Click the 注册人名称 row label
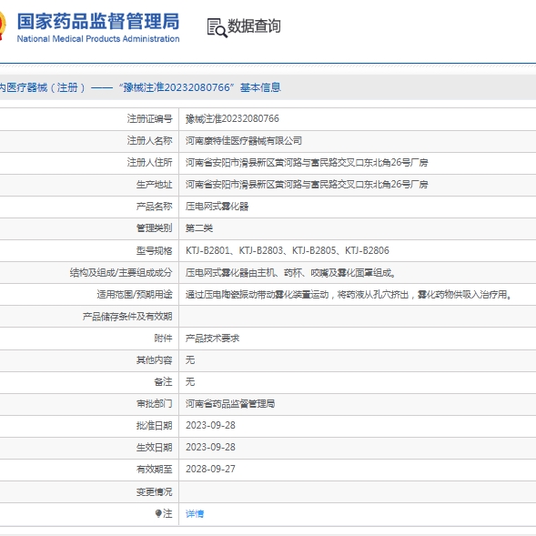The image size is (536, 536). [150, 140]
